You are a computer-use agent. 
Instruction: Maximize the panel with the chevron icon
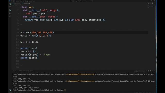(x=152, y=71)
